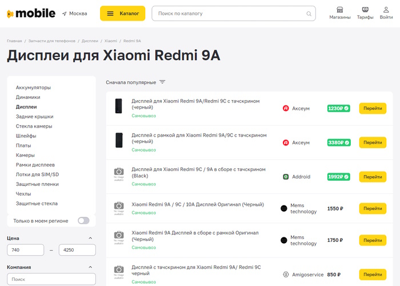This screenshot has height=286, width=400.
Task: Open the Тарифы pricing icon
Action: point(365,10)
